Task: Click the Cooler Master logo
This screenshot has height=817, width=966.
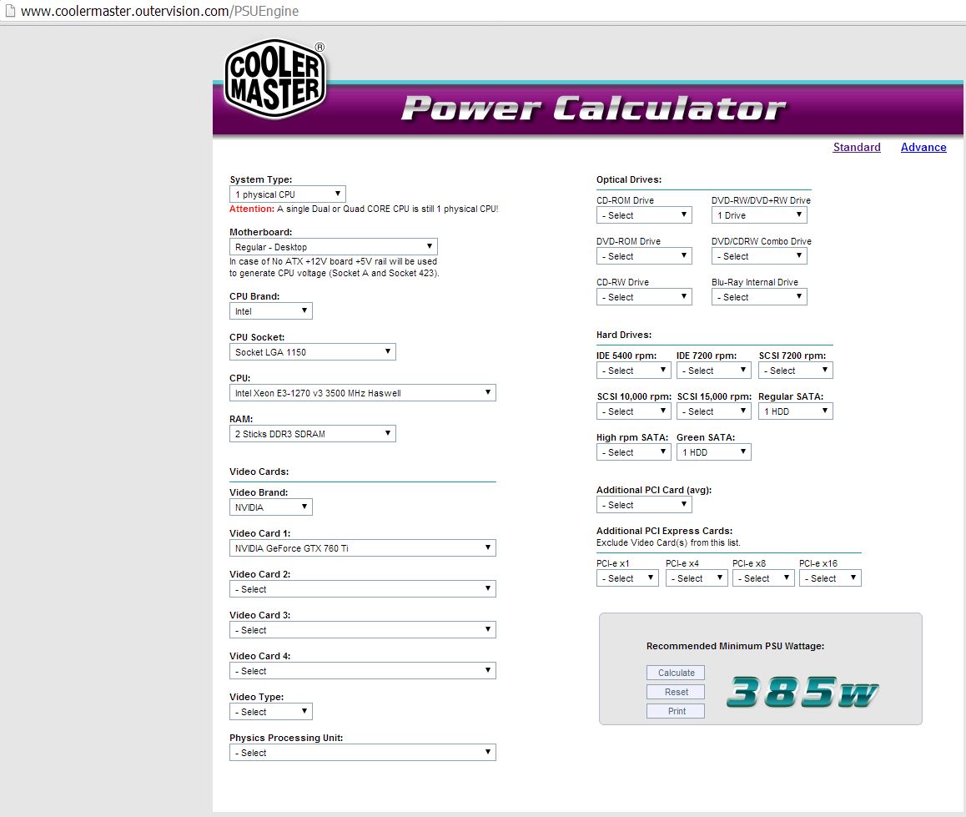Action: [275, 79]
